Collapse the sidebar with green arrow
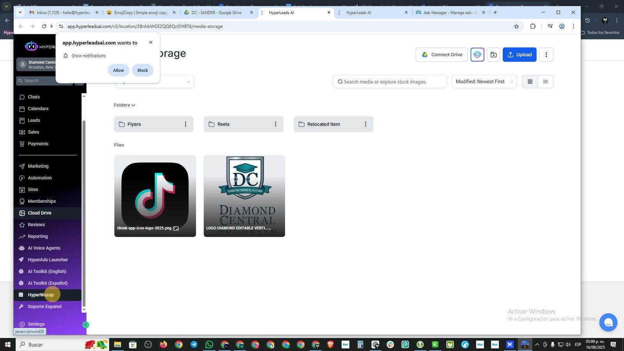The height and width of the screenshot is (351, 624). [x=86, y=325]
